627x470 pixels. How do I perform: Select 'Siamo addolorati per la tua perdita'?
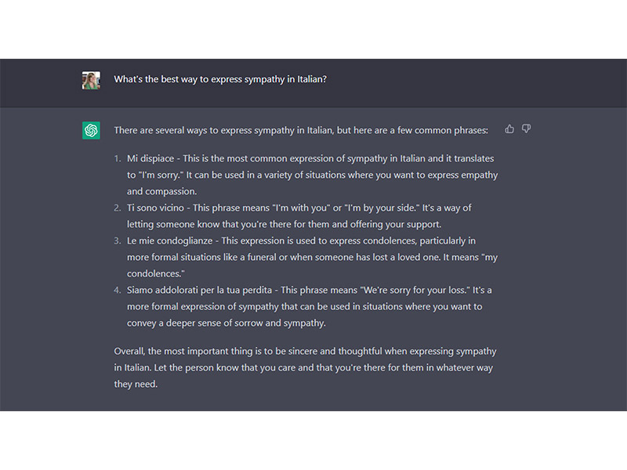(200, 290)
